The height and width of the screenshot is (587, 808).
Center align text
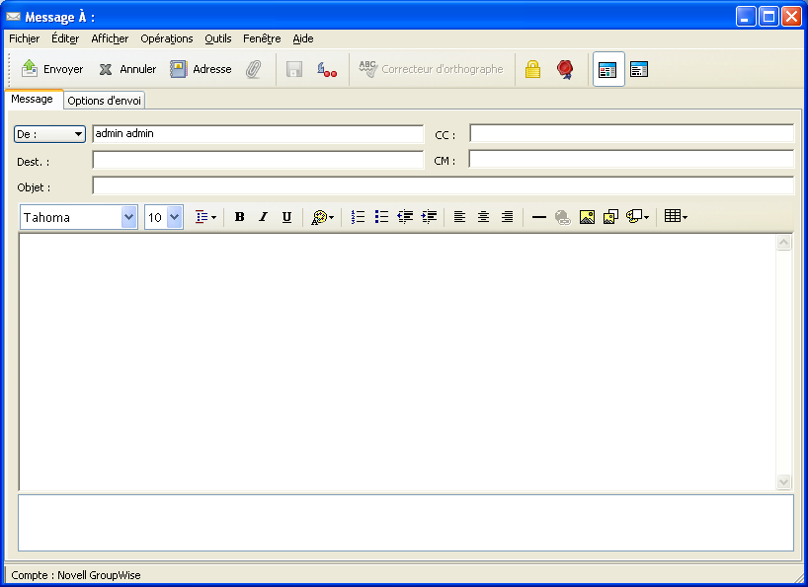pyautogui.click(x=483, y=217)
